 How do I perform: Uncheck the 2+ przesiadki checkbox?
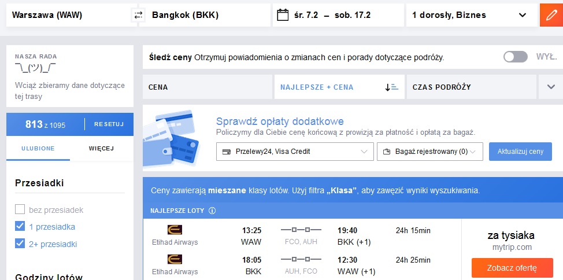(20, 244)
